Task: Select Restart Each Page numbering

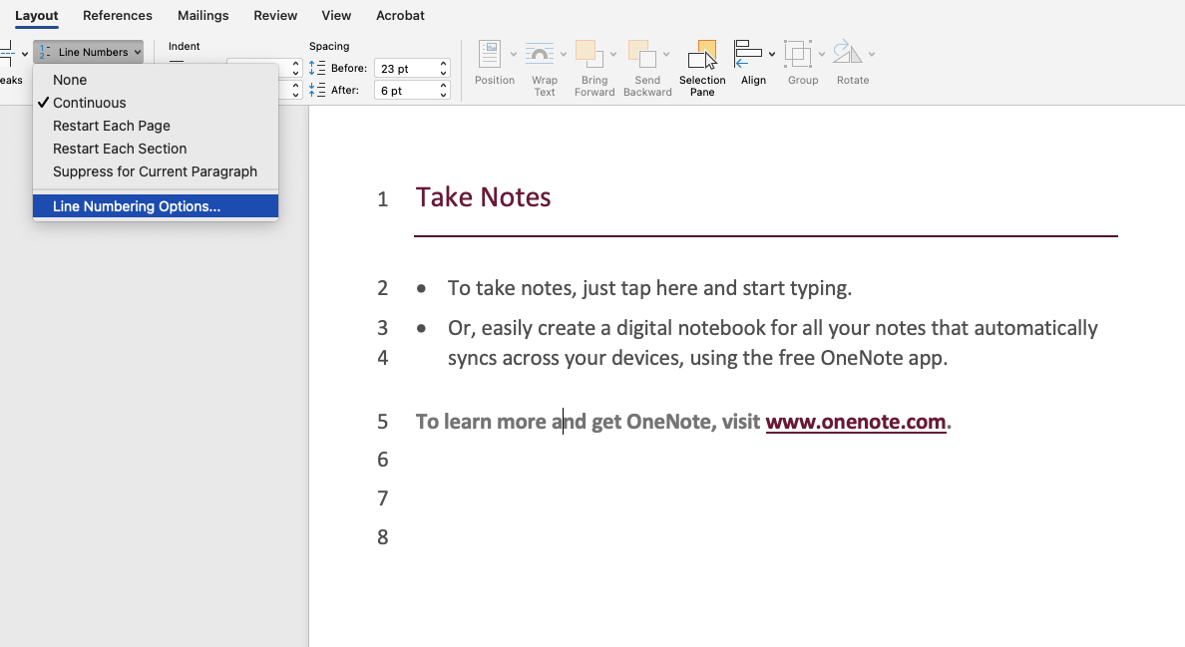Action: click(112, 126)
